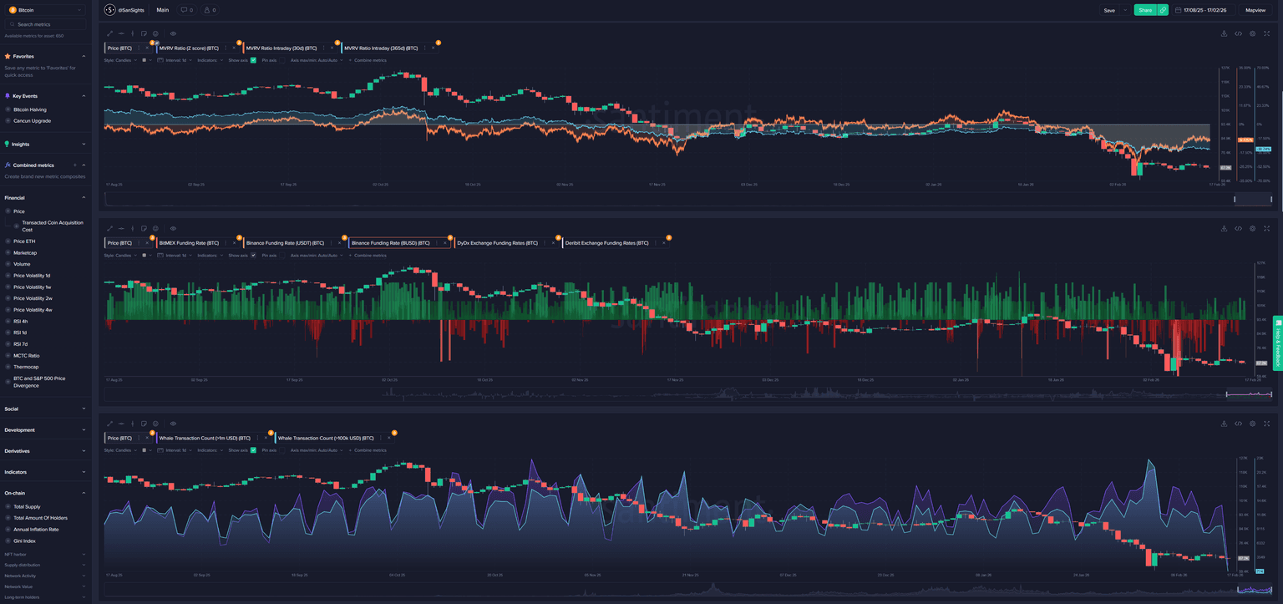
Task: Click the green Share button
Action: pos(1144,10)
